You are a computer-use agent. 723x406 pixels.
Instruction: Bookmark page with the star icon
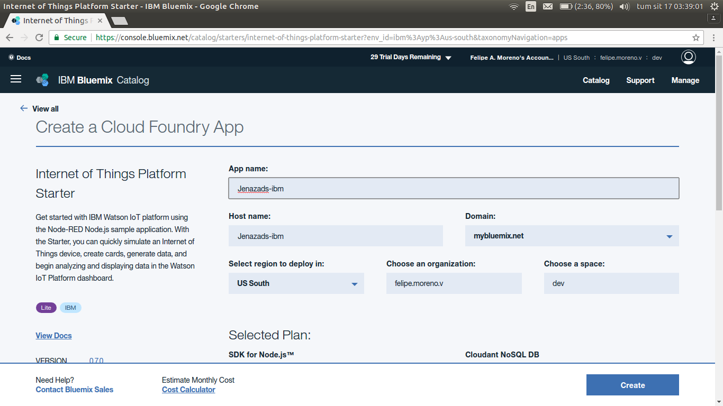pyautogui.click(x=696, y=38)
